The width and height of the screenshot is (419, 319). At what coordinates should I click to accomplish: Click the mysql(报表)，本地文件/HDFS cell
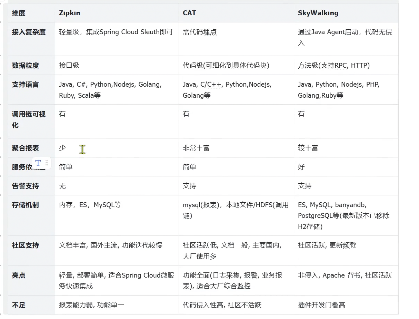point(236,215)
